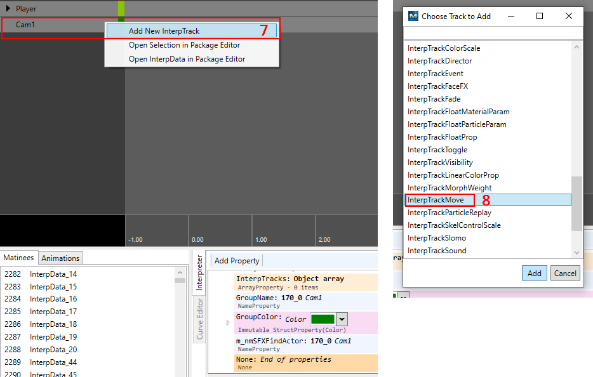Maximize the Choose Track to Add dialog
The height and width of the screenshot is (377, 593).
[x=540, y=16]
